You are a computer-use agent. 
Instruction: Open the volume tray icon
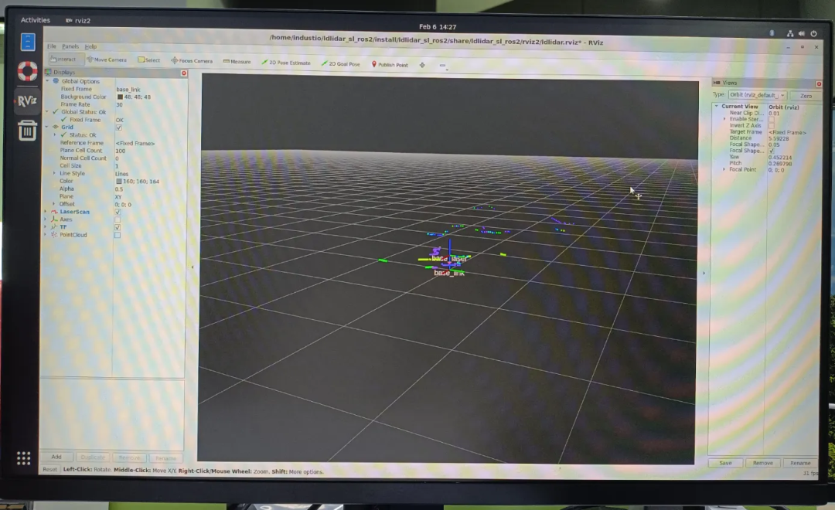802,33
